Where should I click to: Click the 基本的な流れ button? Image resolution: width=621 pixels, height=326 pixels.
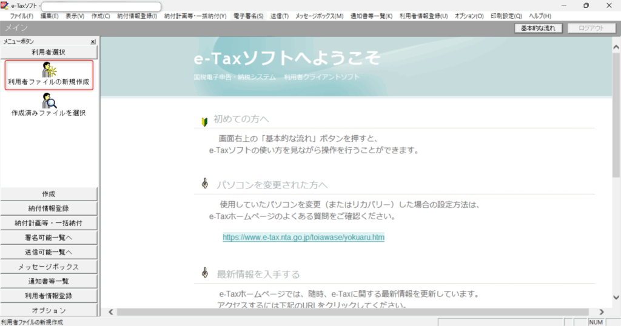coord(539,28)
